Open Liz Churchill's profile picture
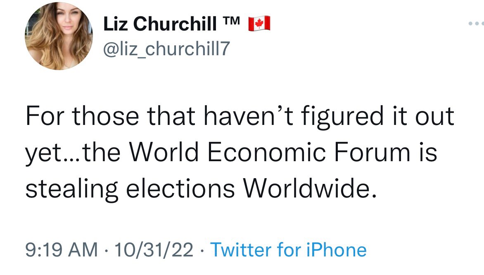This screenshot has height=275, width=484. (59, 36)
